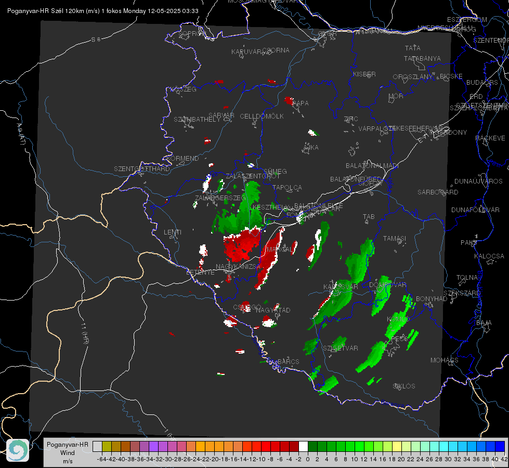Select the dark blue swatch between 40 and 42
509x468 pixels.
coord(500,446)
